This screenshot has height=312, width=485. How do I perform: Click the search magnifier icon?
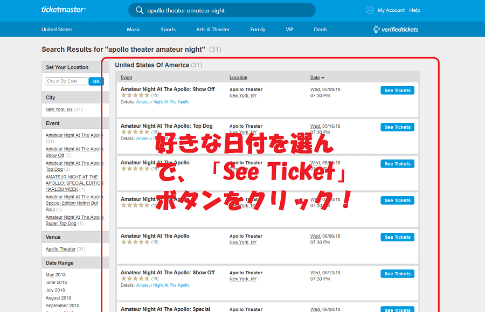click(x=140, y=10)
